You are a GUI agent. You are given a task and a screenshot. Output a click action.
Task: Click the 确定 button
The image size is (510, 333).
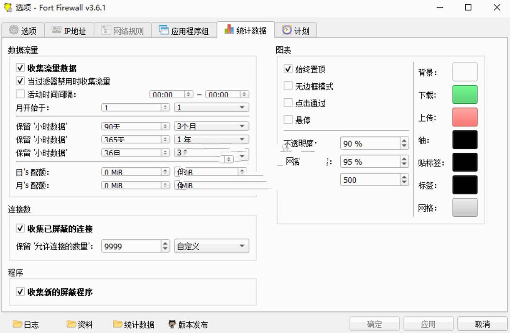(x=375, y=324)
